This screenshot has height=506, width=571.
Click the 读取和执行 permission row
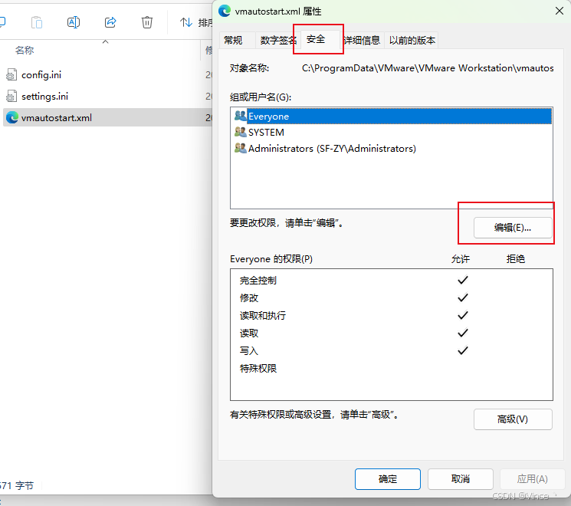(392, 315)
